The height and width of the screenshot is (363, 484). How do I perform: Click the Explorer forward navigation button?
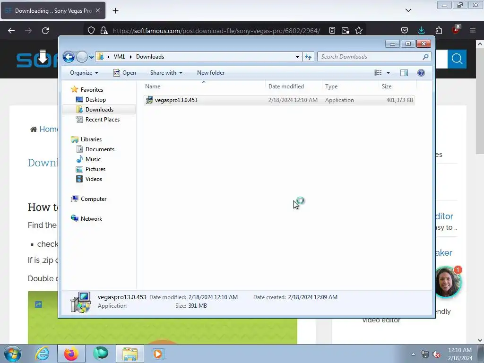82,57
